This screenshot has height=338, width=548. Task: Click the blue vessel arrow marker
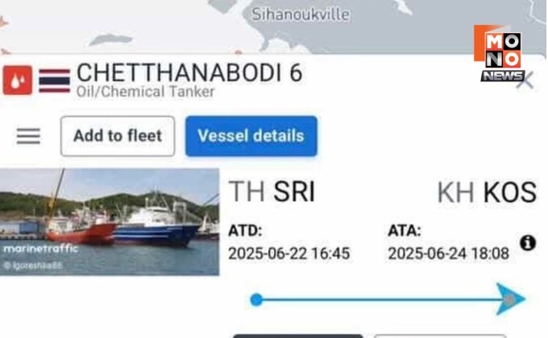pos(509,299)
